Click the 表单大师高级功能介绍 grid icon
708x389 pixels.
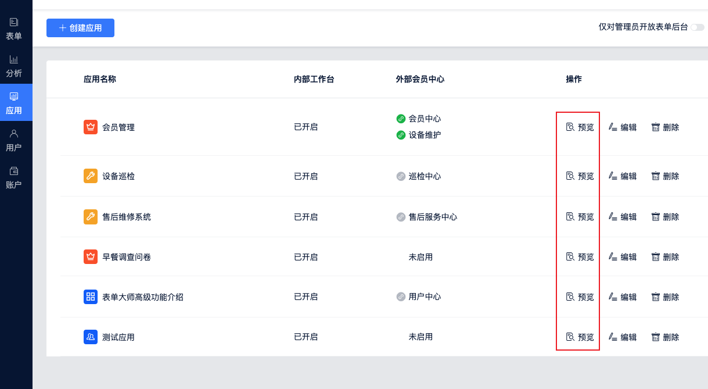click(91, 297)
